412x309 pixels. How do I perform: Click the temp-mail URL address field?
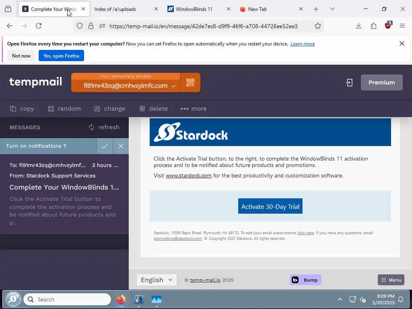click(x=203, y=26)
